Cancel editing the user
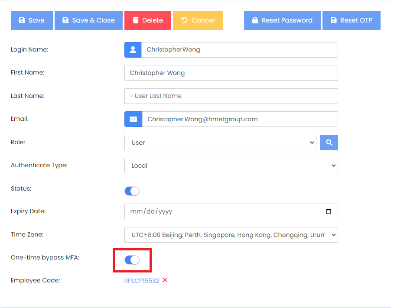The height and width of the screenshot is (308, 394). point(198,20)
